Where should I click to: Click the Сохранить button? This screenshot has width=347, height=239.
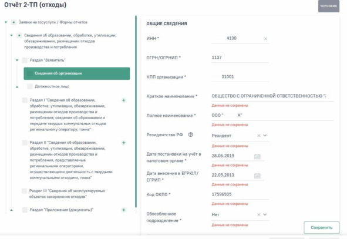[x=322, y=227]
